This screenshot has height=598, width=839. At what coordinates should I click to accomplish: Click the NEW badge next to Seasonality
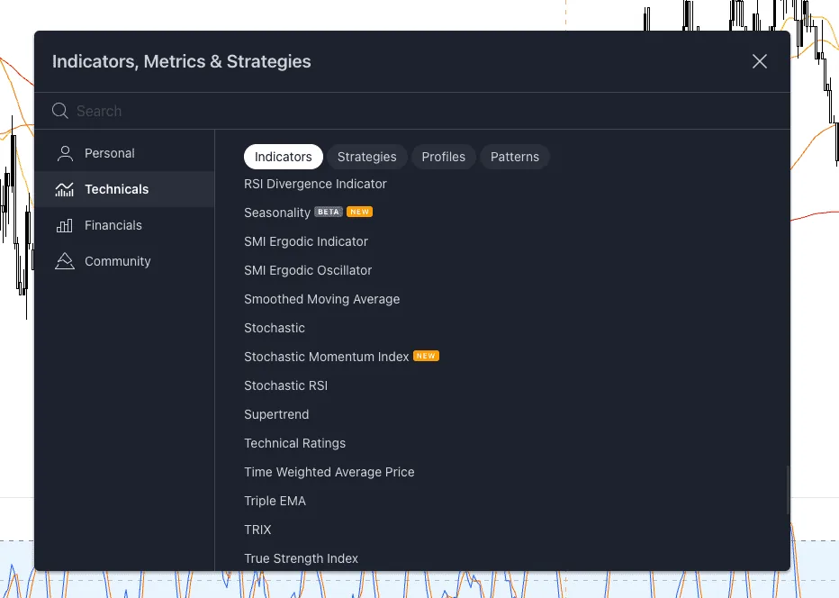pos(359,212)
